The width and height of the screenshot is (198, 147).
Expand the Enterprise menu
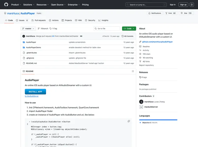[74, 5]
